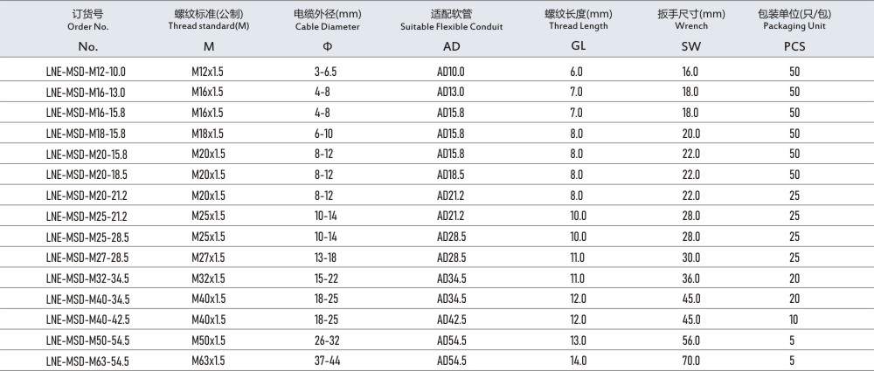Click the 70.0 wrench size cell

pyautogui.click(x=690, y=361)
